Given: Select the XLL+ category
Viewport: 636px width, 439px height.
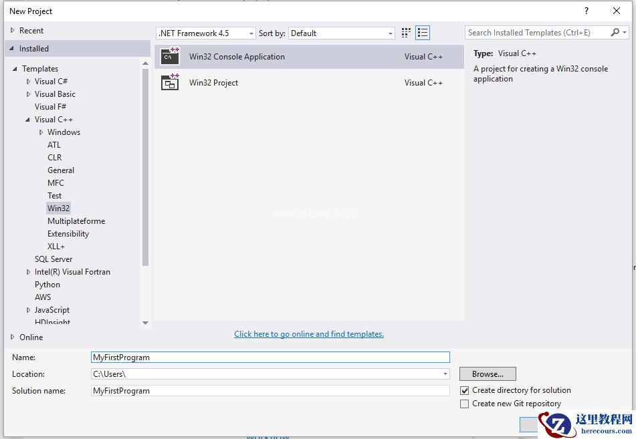Looking at the screenshot, I should pyautogui.click(x=56, y=247).
